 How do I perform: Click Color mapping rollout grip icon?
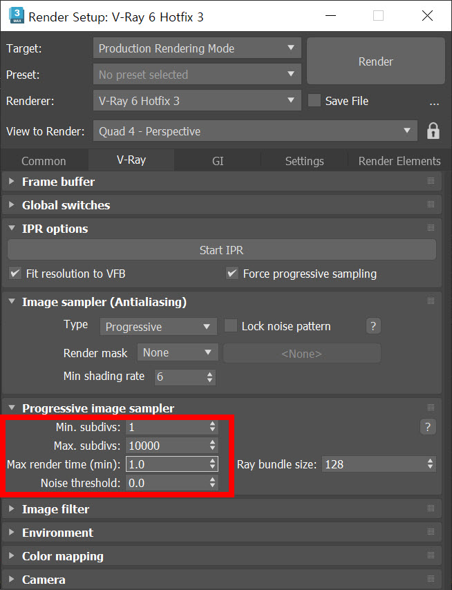431,555
